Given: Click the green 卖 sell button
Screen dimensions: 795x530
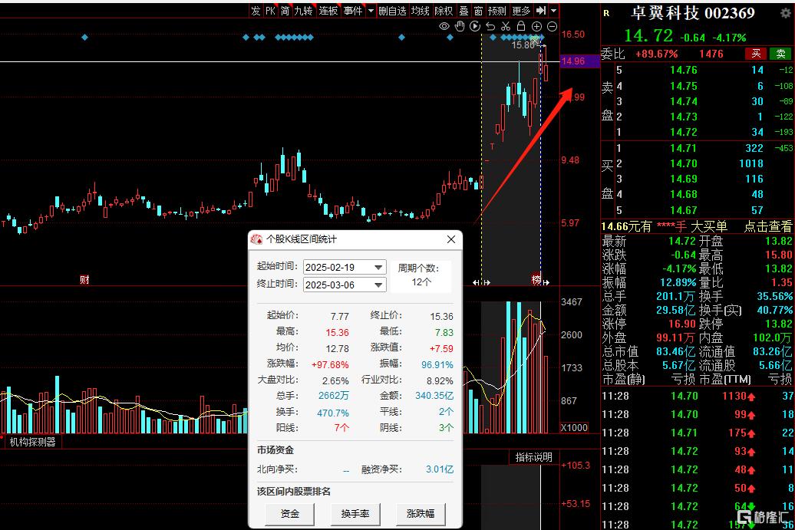Looking at the screenshot, I should click(x=781, y=54).
